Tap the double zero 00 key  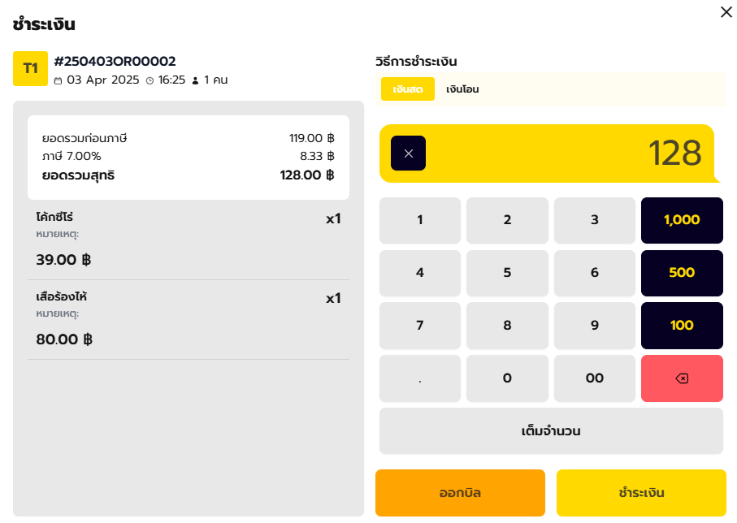pos(595,378)
